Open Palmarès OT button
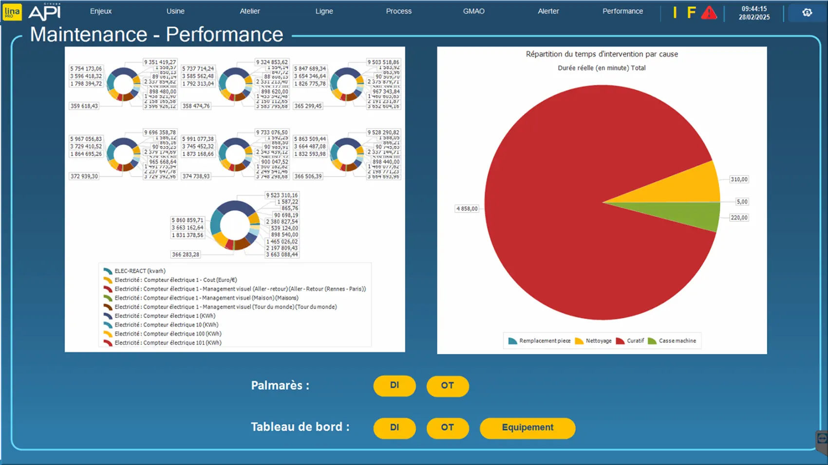This screenshot has height=465, width=828. point(447,386)
